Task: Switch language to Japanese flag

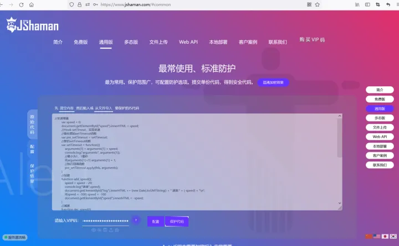Action: coord(385,237)
